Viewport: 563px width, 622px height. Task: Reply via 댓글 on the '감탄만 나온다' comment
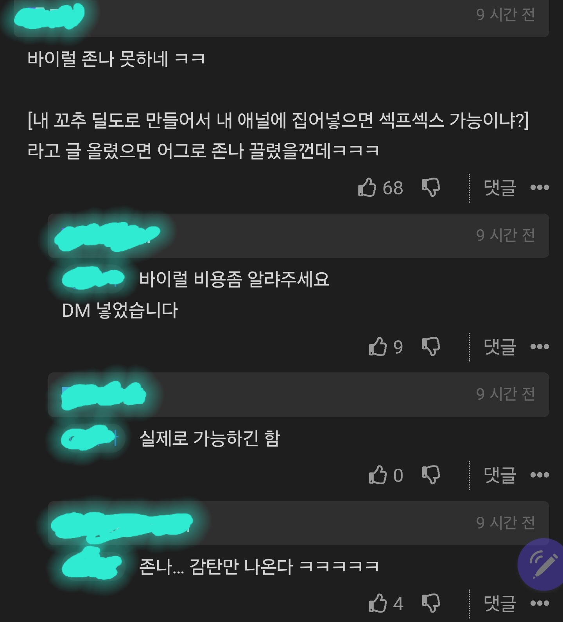coord(500,603)
